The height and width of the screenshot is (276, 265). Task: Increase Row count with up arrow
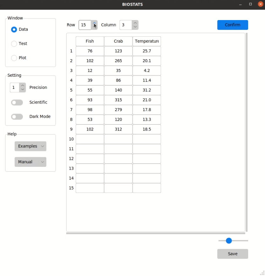(94, 23)
